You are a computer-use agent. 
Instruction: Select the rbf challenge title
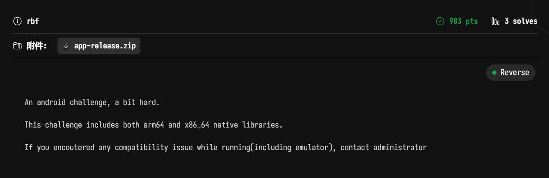[x=33, y=21]
